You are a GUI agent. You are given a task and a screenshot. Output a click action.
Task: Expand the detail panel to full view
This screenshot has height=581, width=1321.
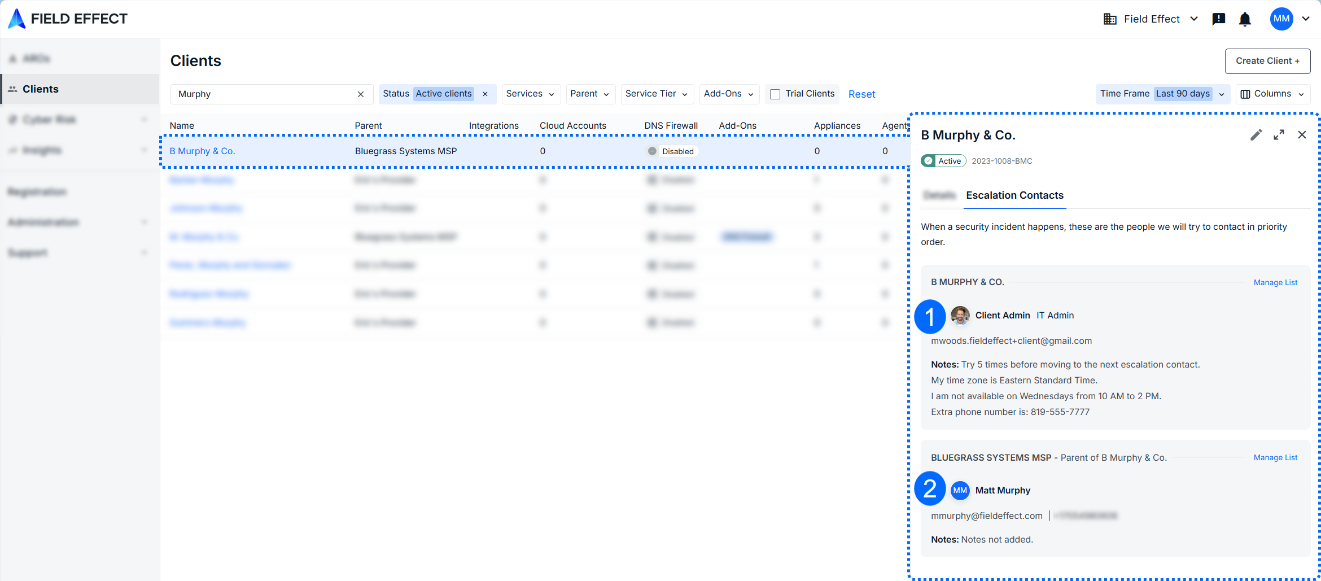coord(1279,135)
